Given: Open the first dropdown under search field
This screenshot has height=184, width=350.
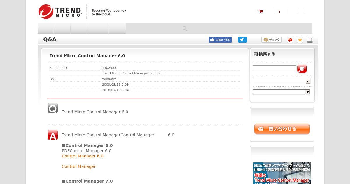Looking at the screenshot, I should (x=281, y=81).
